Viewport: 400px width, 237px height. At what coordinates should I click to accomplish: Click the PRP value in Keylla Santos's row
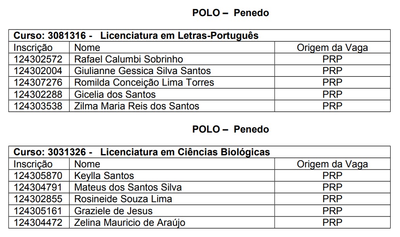click(x=332, y=176)
